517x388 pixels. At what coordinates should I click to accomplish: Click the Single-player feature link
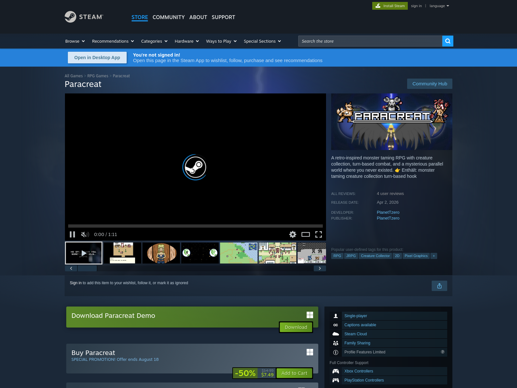pyautogui.click(x=356, y=316)
